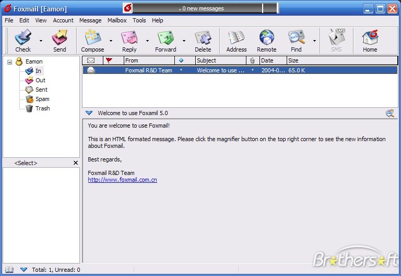Image resolution: width=401 pixels, height=276 pixels.
Task: Open the Compose button dropdown arrow
Action: point(111,41)
